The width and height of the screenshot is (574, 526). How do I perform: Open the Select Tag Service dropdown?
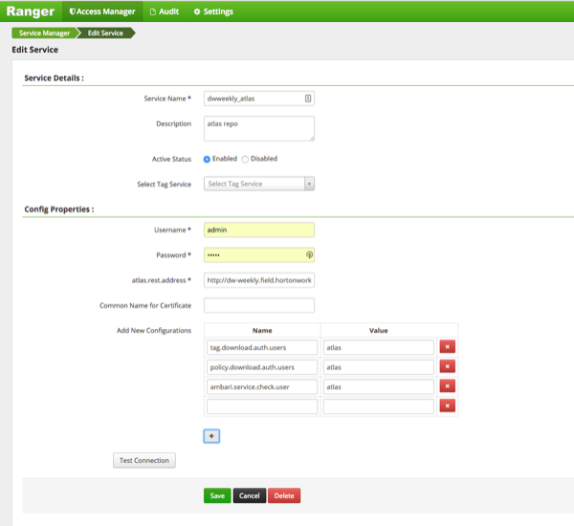pos(259,184)
